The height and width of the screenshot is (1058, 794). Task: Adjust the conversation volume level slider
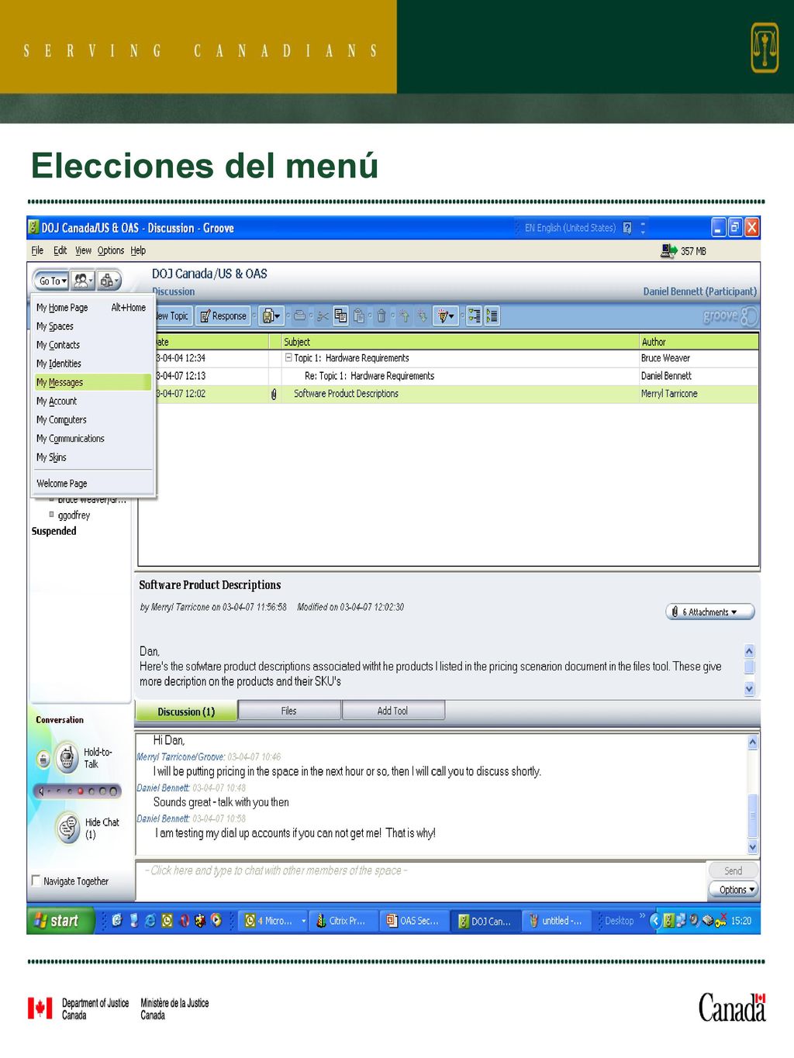(78, 791)
